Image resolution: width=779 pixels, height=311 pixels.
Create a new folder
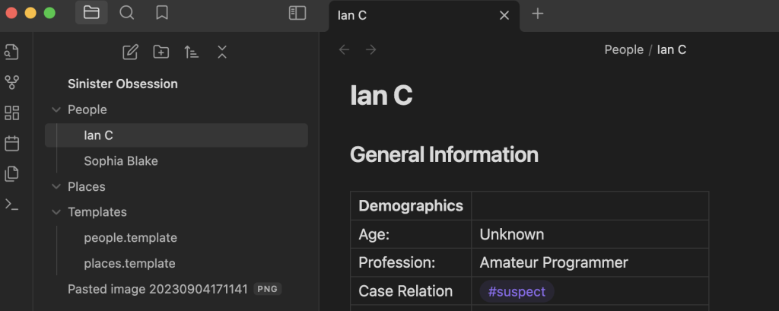click(x=161, y=52)
